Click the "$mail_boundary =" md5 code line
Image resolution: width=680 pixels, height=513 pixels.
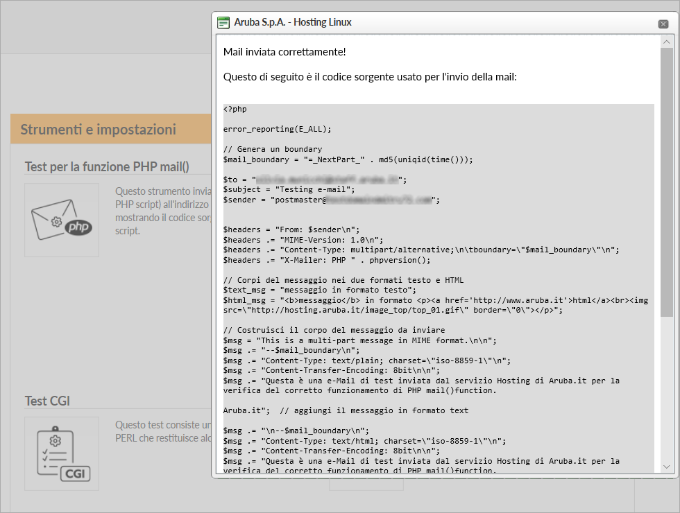348,159
